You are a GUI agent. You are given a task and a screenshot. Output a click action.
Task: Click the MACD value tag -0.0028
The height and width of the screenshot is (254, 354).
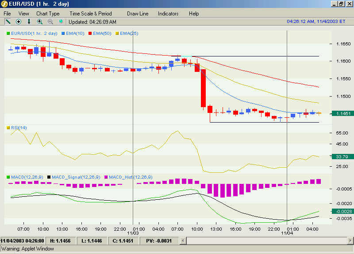(x=343, y=212)
